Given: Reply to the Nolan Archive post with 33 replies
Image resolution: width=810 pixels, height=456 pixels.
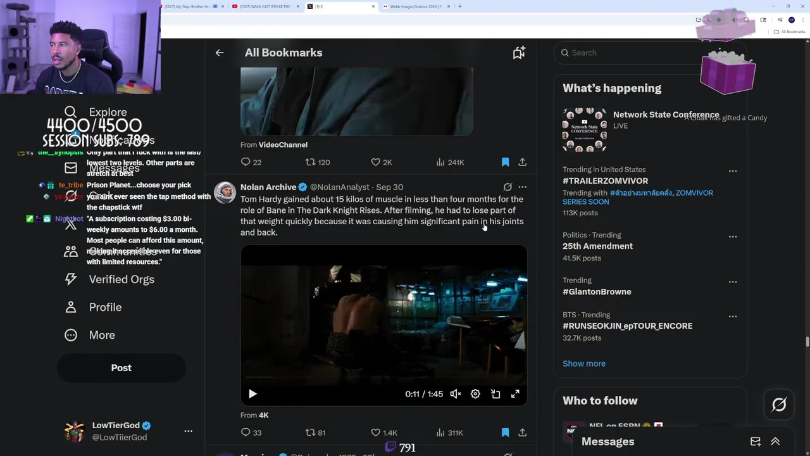Looking at the screenshot, I should (251, 433).
